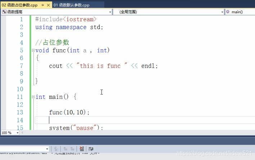255x160 pixels.
Task: Click line number 1 in the margin
Action: click(x=22, y=19)
